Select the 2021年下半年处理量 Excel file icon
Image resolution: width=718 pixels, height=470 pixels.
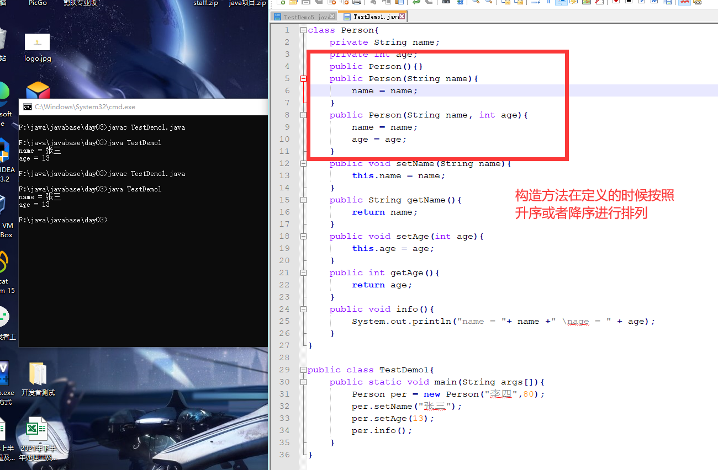coord(38,429)
